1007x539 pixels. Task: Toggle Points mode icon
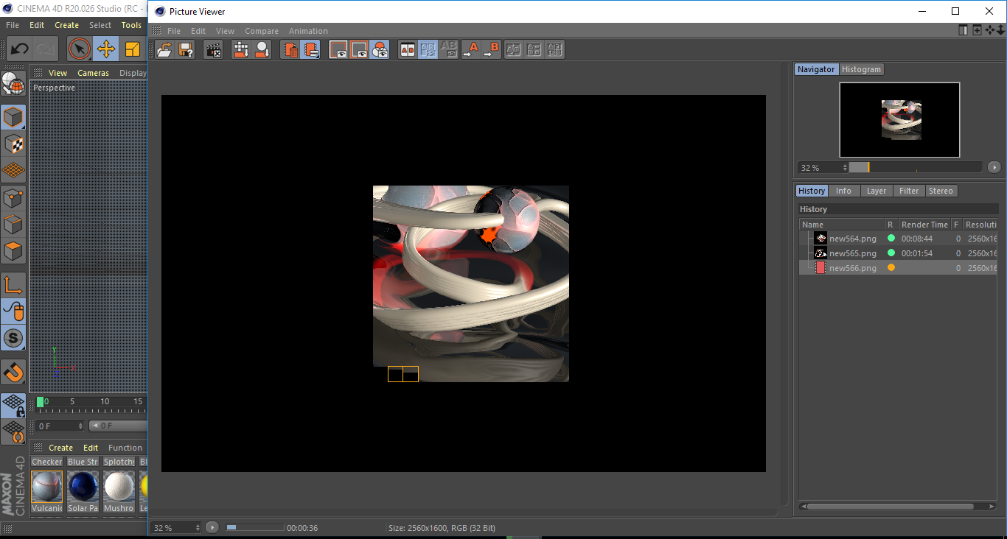pos(13,197)
